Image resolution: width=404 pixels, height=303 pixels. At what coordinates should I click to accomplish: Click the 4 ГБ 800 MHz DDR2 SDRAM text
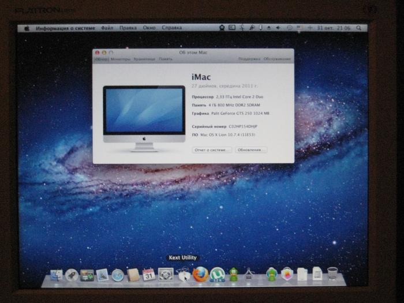(x=234, y=105)
